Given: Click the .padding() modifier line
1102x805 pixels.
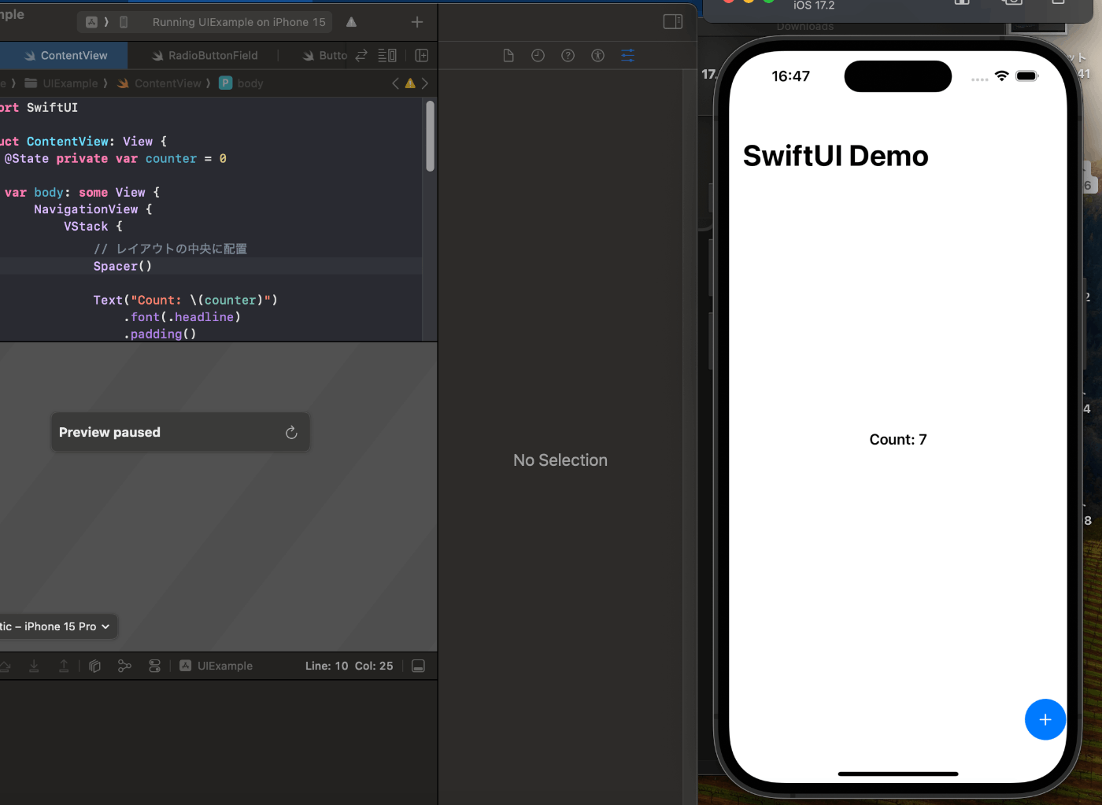Looking at the screenshot, I should tap(160, 334).
